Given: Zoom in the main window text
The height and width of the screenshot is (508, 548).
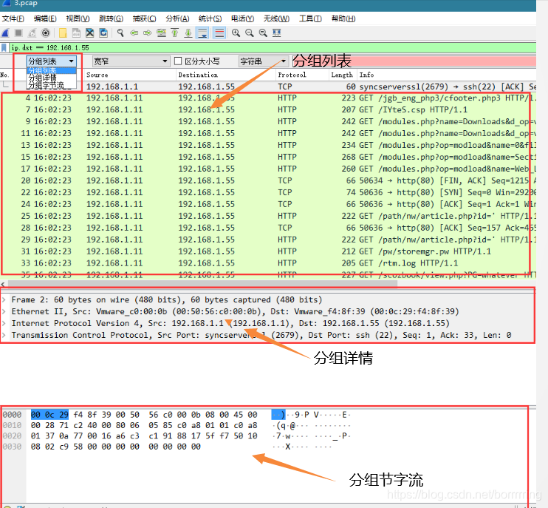Looking at the screenshot, I should pyautogui.click(x=236, y=33).
